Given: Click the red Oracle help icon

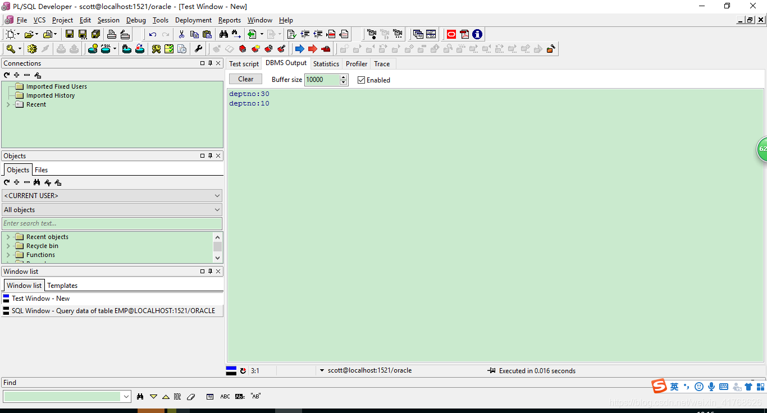Looking at the screenshot, I should pos(451,34).
